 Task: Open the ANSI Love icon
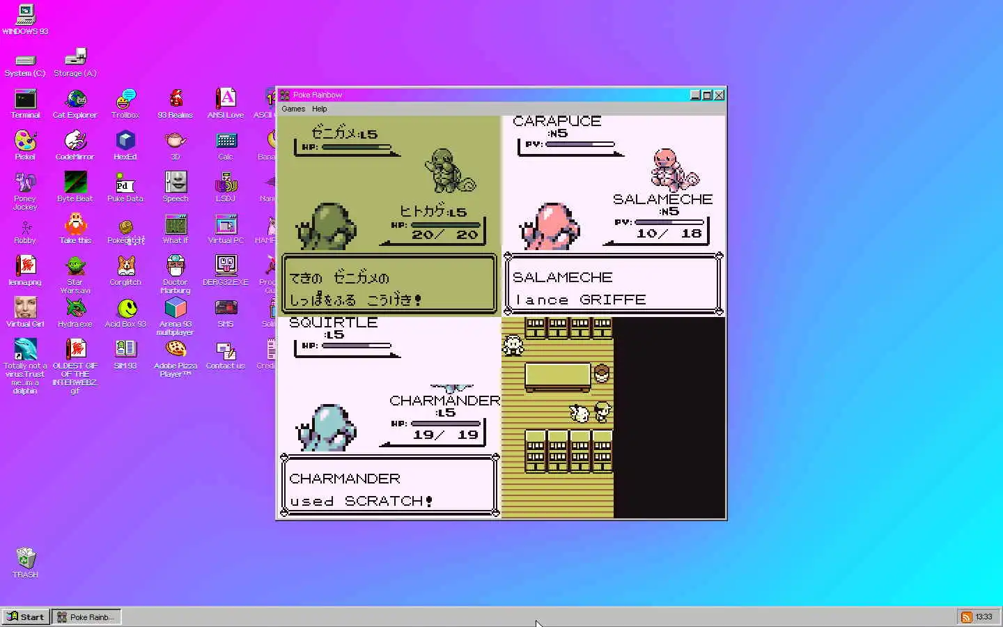(226, 104)
